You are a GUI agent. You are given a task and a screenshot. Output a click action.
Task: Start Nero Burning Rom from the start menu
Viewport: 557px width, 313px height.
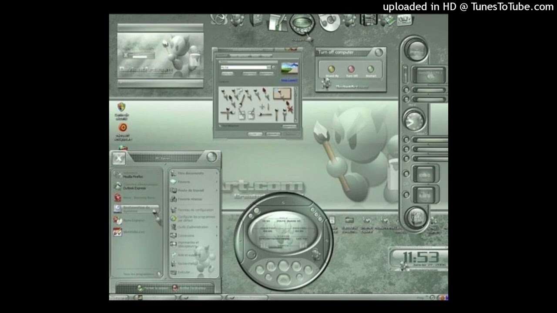pos(134,197)
